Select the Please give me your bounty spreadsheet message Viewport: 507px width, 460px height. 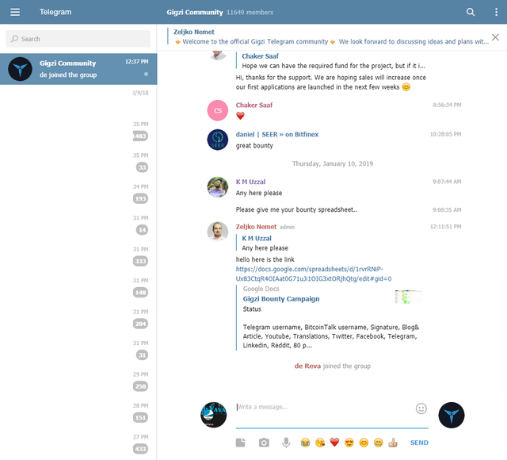tap(296, 209)
